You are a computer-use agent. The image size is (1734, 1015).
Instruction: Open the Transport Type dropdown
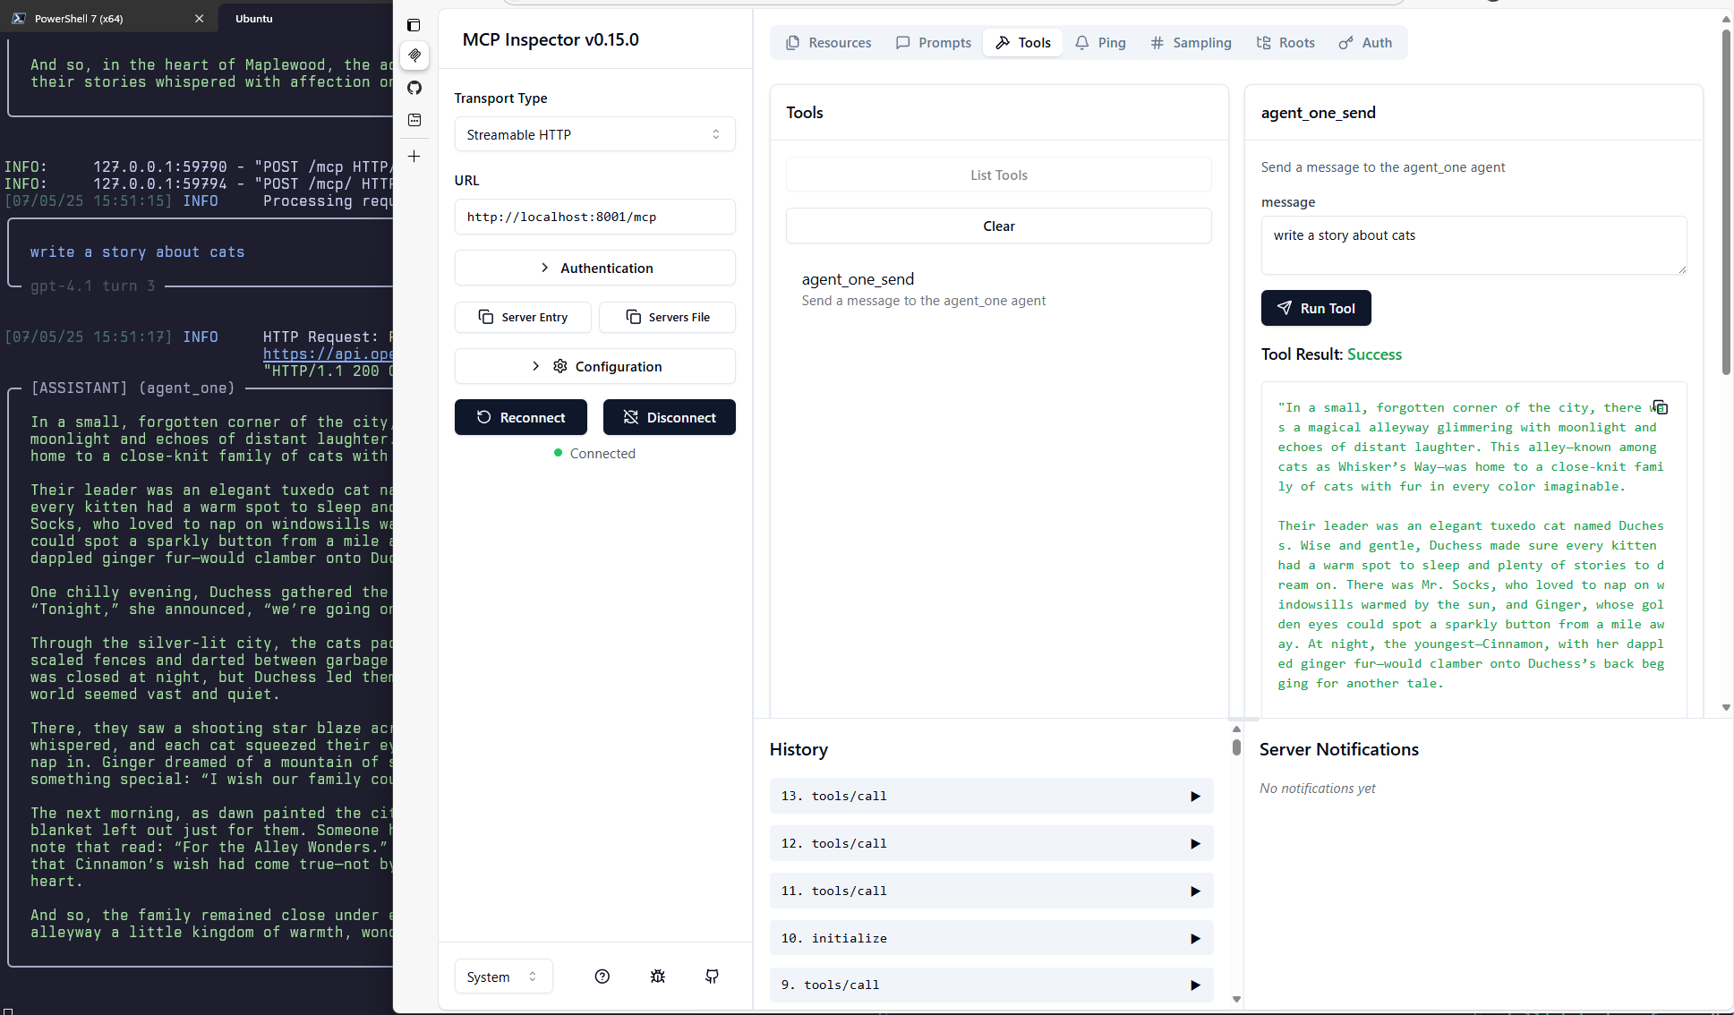point(594,134)
